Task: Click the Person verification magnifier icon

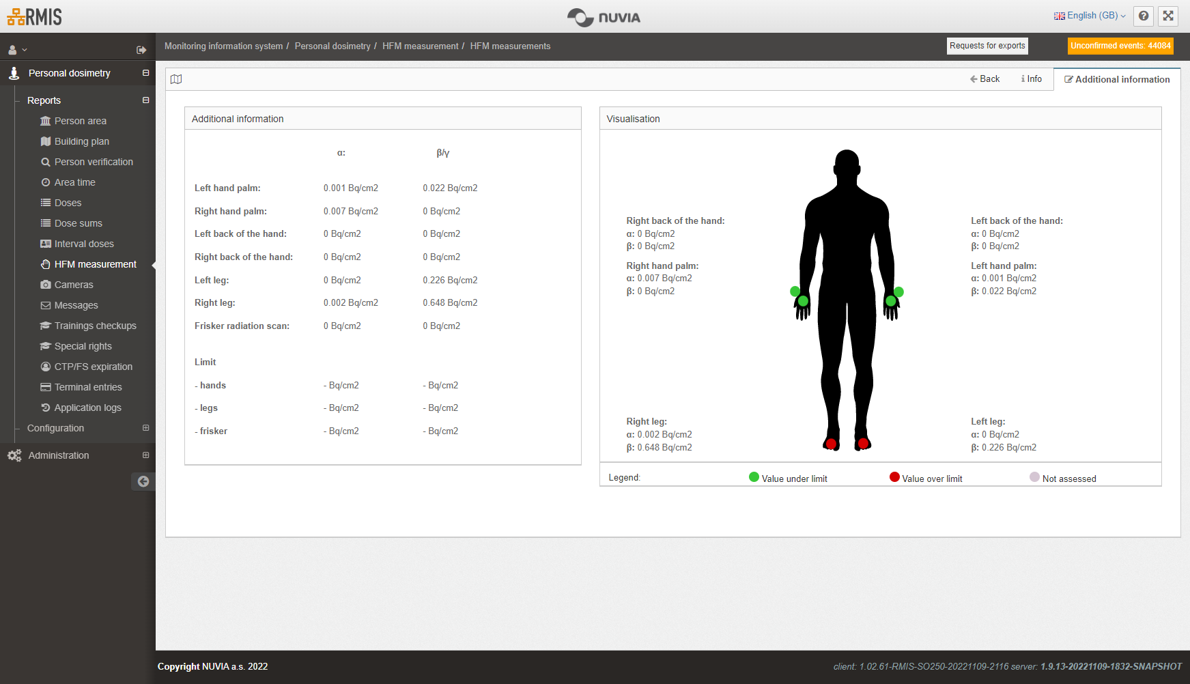Action: pyautogui.click(x=45, y=162)
